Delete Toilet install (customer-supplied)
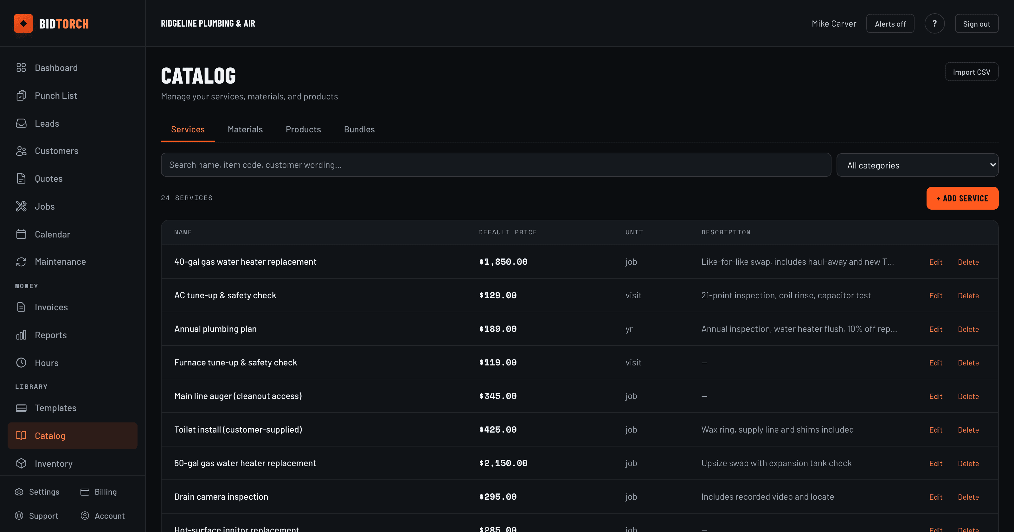1014x532 pixels. pyautogui.click(x=968, y=430)
